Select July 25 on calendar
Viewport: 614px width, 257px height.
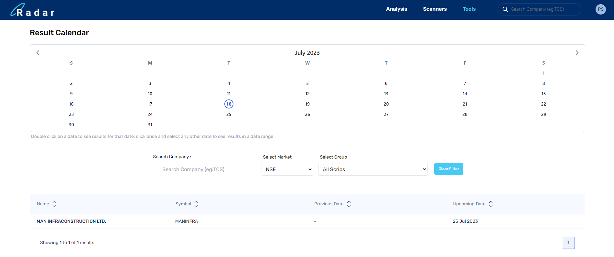(229, 114)
